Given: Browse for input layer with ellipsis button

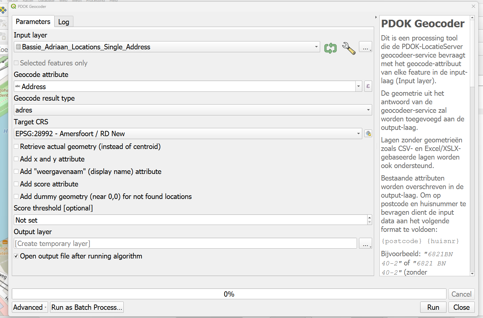Looking at the screenshot, I should 366,47.
